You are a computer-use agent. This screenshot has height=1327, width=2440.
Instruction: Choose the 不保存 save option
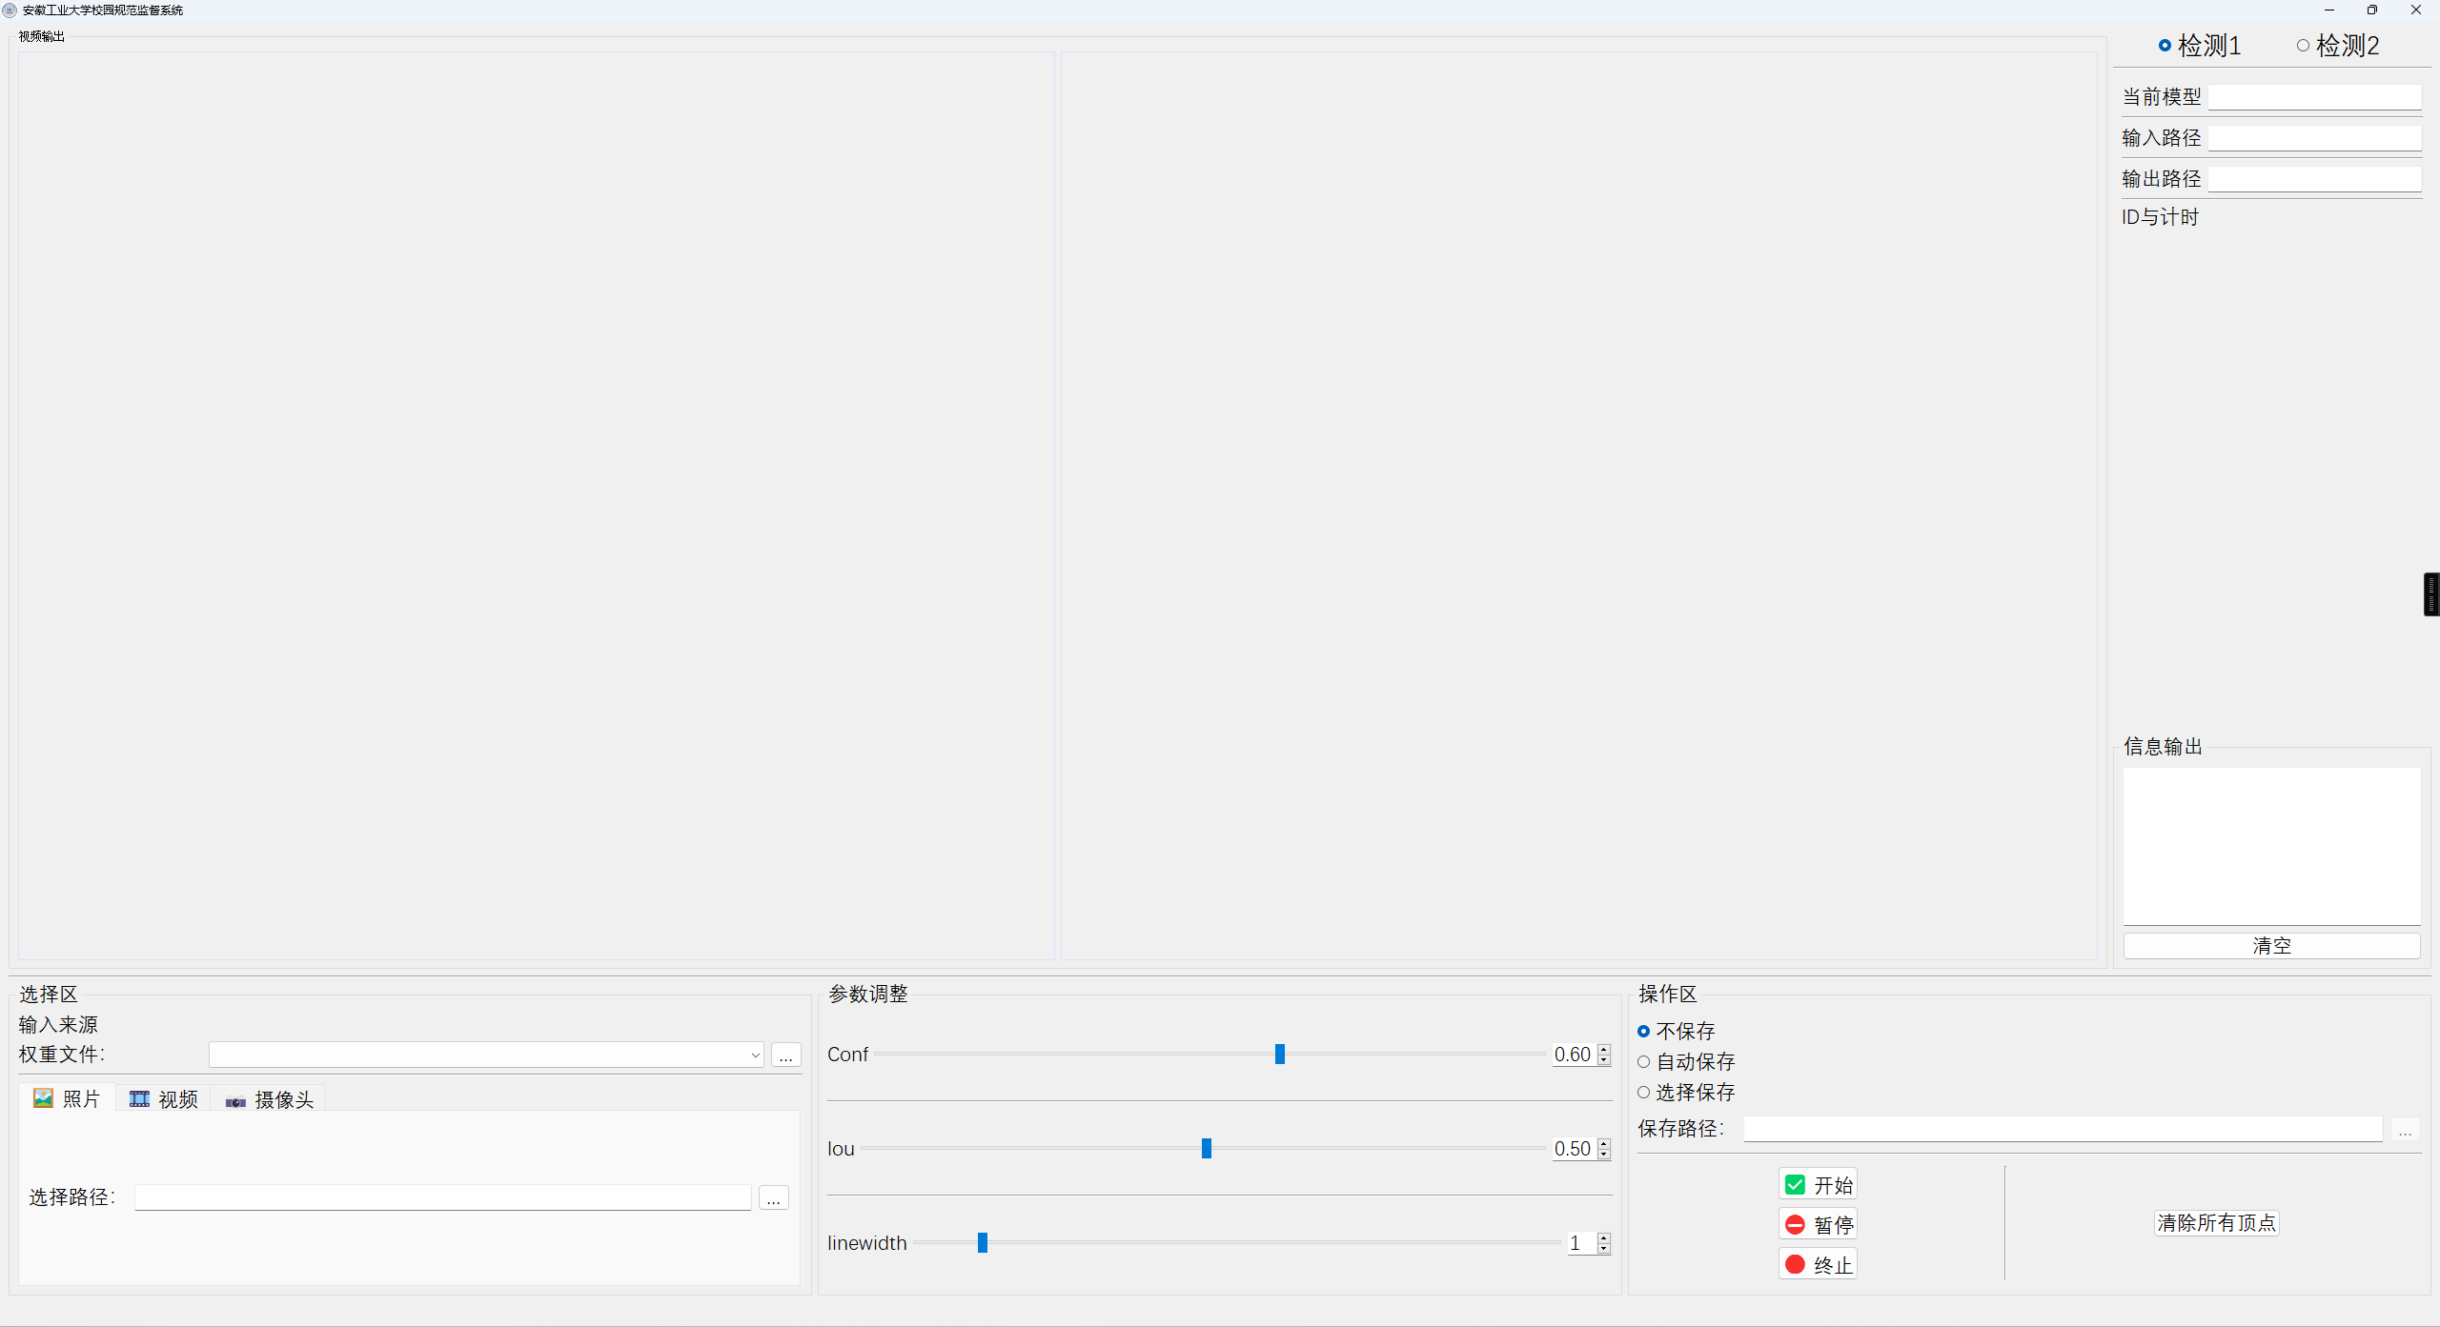pyautogui.click(x=1677, y=1031)
